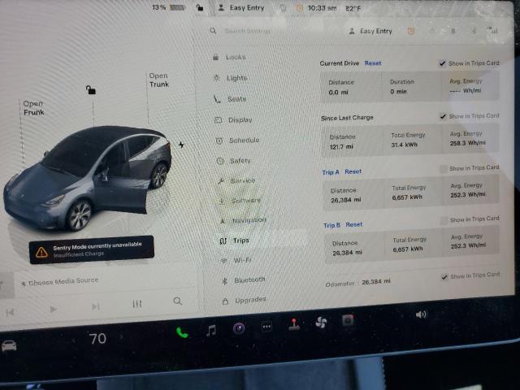Select the Trips menu item
The image size is (520, 390).
coord(235,240)
